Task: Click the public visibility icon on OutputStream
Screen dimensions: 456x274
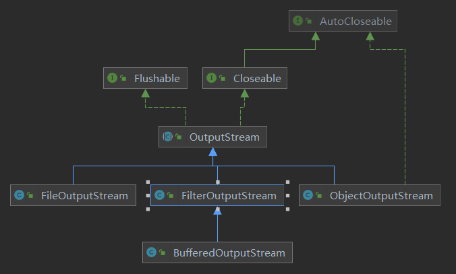Action: [179, 138]
